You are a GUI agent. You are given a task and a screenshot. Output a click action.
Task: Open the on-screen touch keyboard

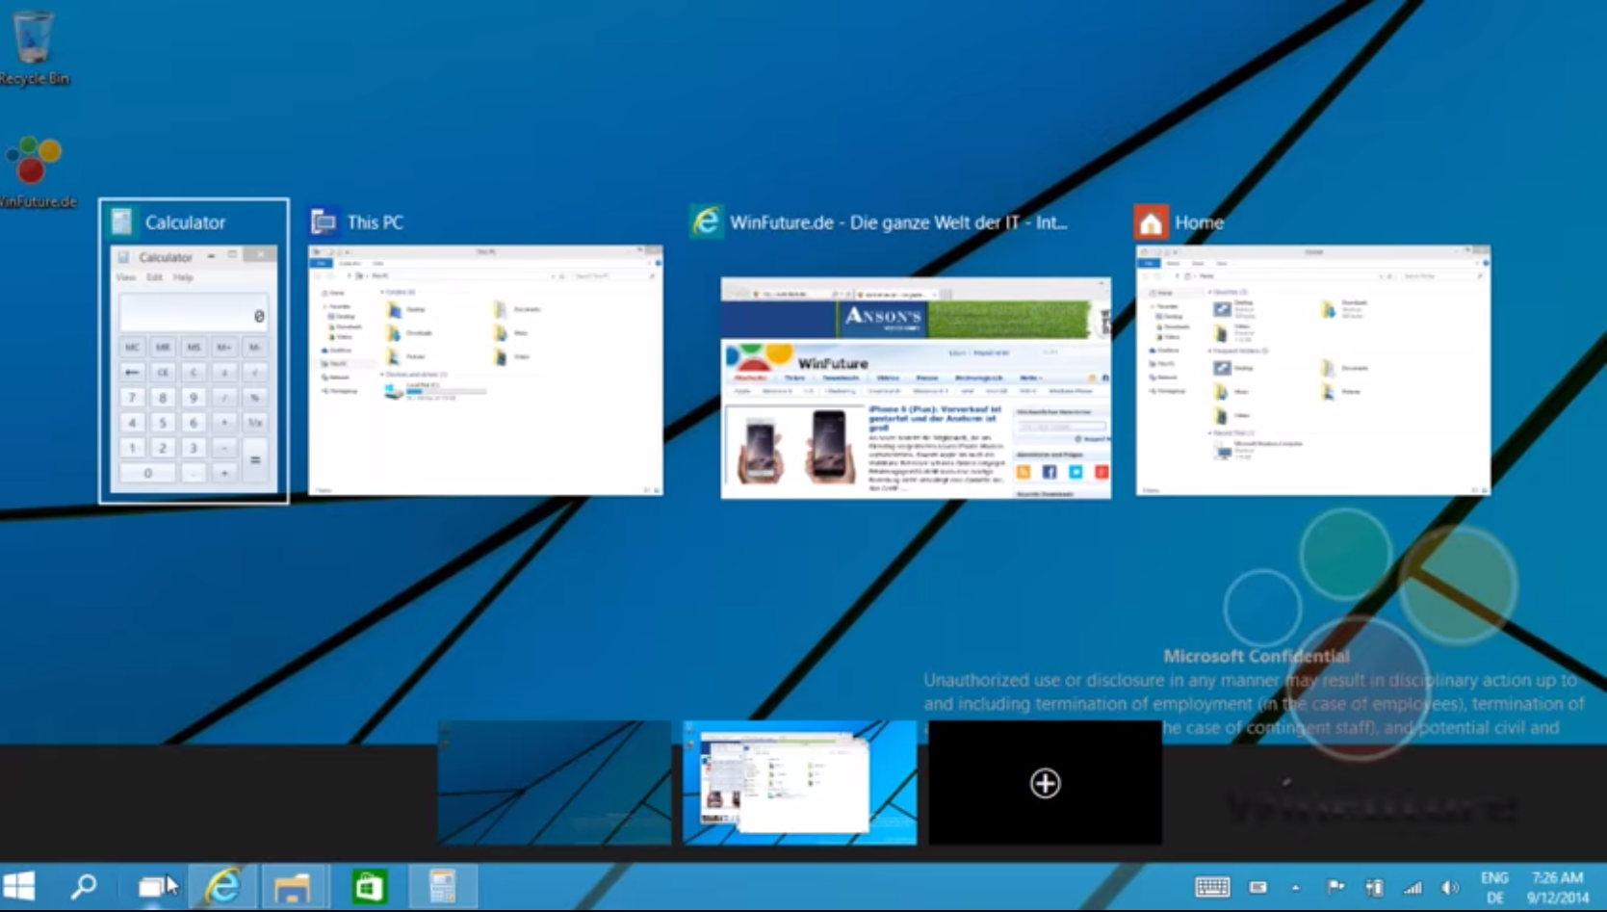point(1212,887)
